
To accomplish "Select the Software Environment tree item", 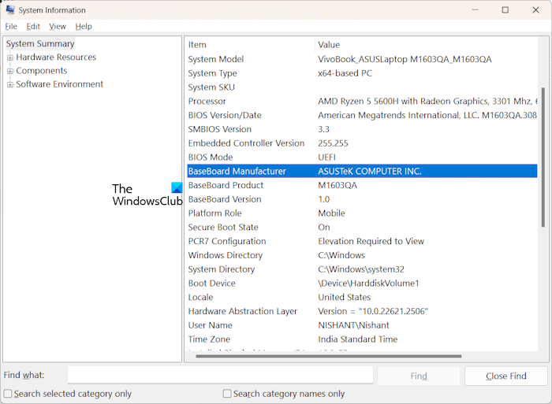I will pyautogui.click(x=59, y=84).
